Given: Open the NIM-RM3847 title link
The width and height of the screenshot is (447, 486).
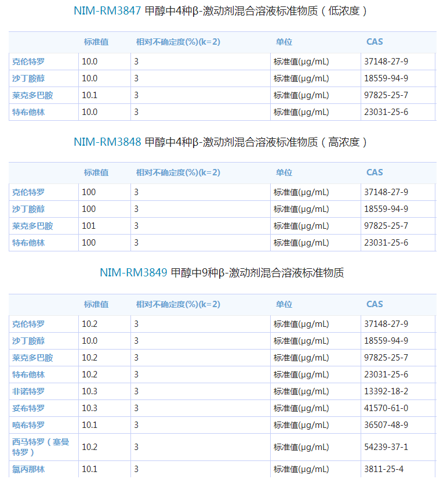Looking at the screenshot, I should 107,11.
